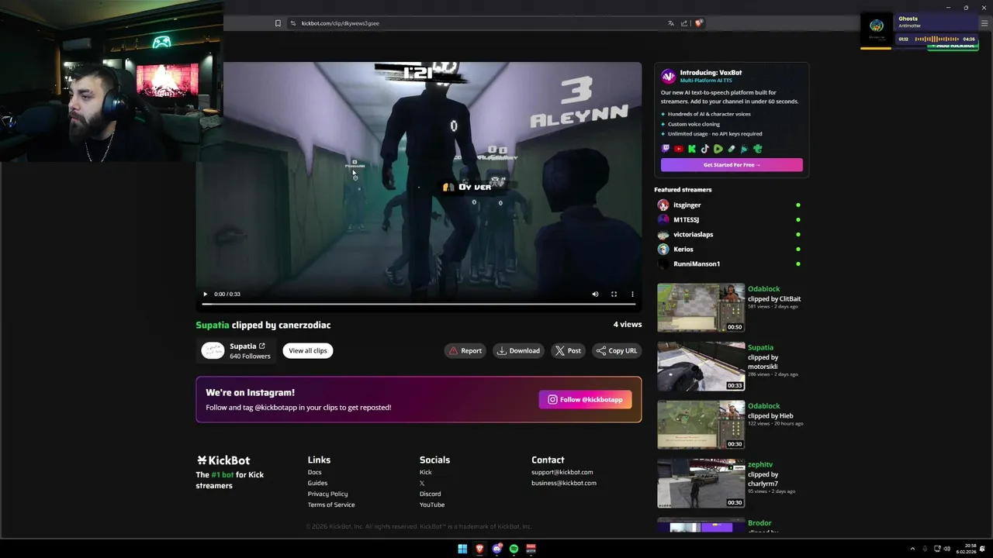993x558 pixels.
Task: Click Report button
Action: click(x=465, y=351)
